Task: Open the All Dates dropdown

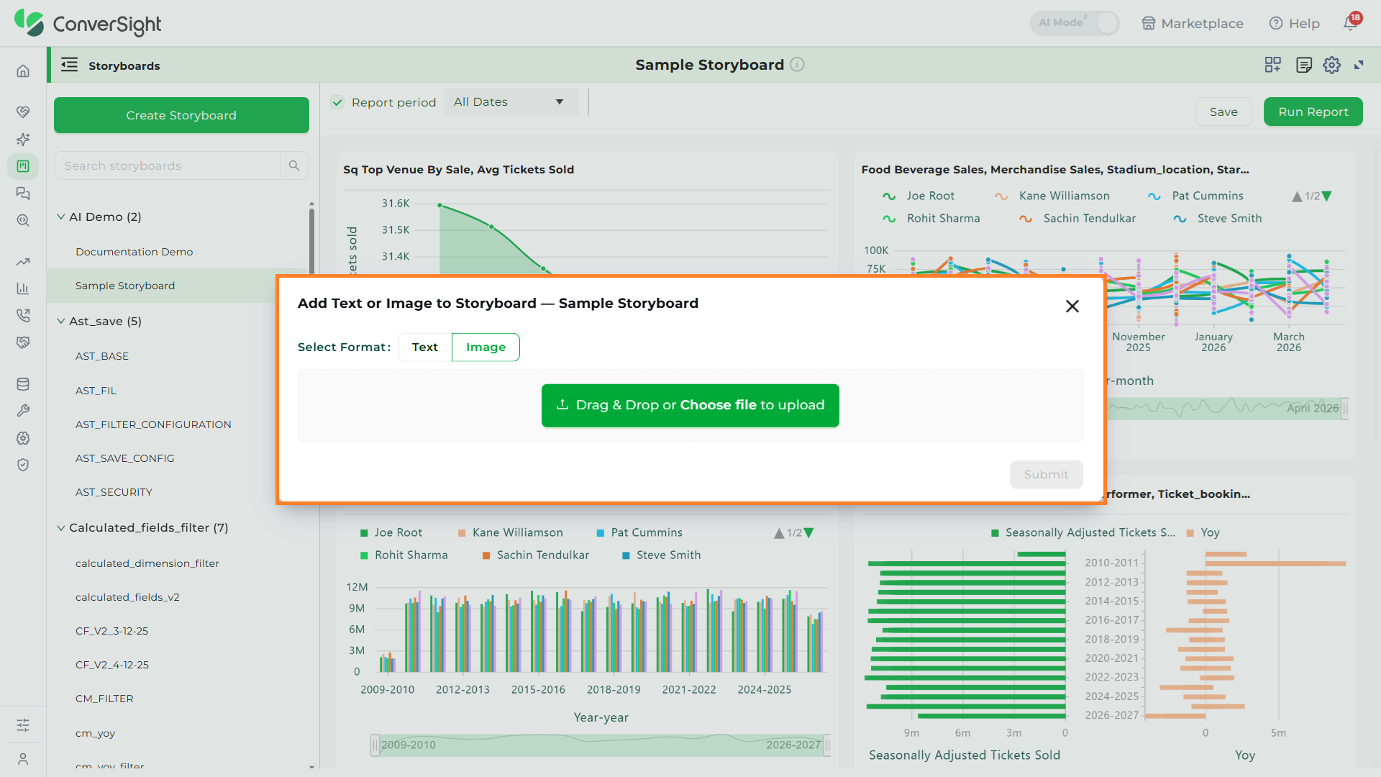Action: tap(511, 102)
